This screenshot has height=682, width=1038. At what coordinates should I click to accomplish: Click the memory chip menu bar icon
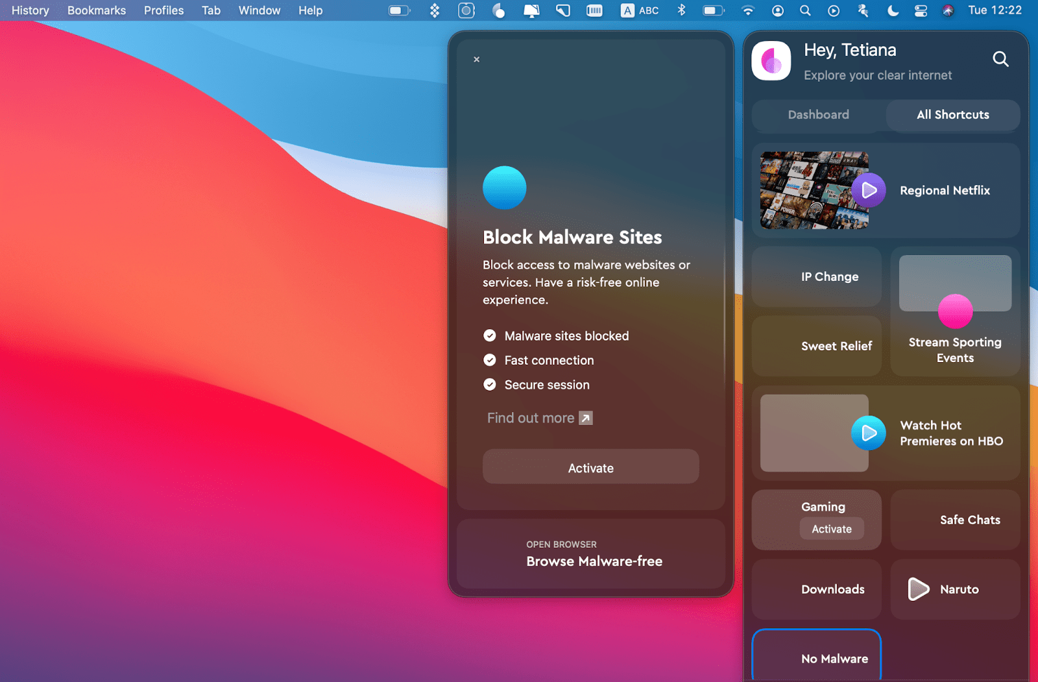pos(594,10)
